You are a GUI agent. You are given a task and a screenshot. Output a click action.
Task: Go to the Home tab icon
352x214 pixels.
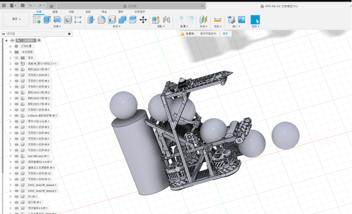point(51,6)
